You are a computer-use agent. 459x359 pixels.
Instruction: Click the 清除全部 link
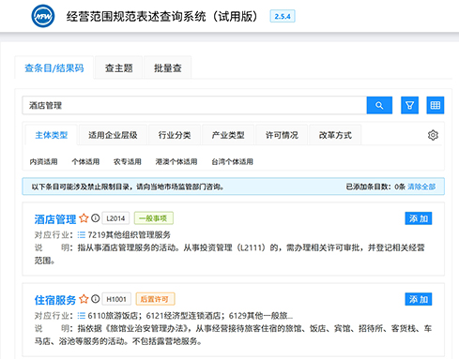coord(421,187)
